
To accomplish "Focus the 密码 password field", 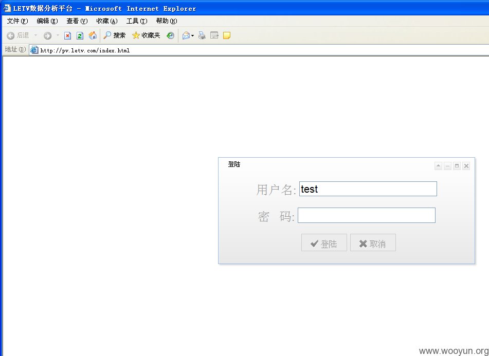I will pyautogui.click(x=367, y=215).
